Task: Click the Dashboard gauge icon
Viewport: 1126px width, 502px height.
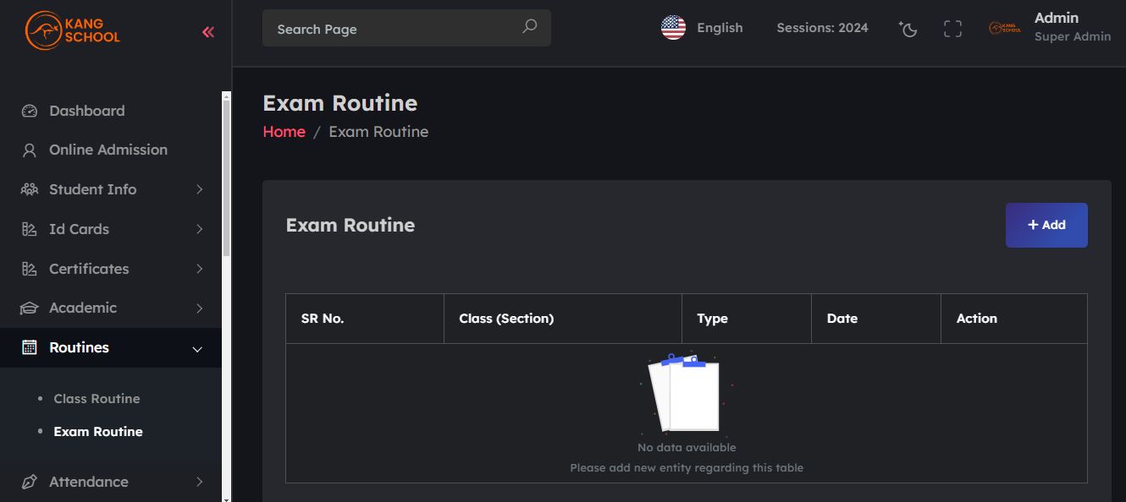Action: click(30, 111)
